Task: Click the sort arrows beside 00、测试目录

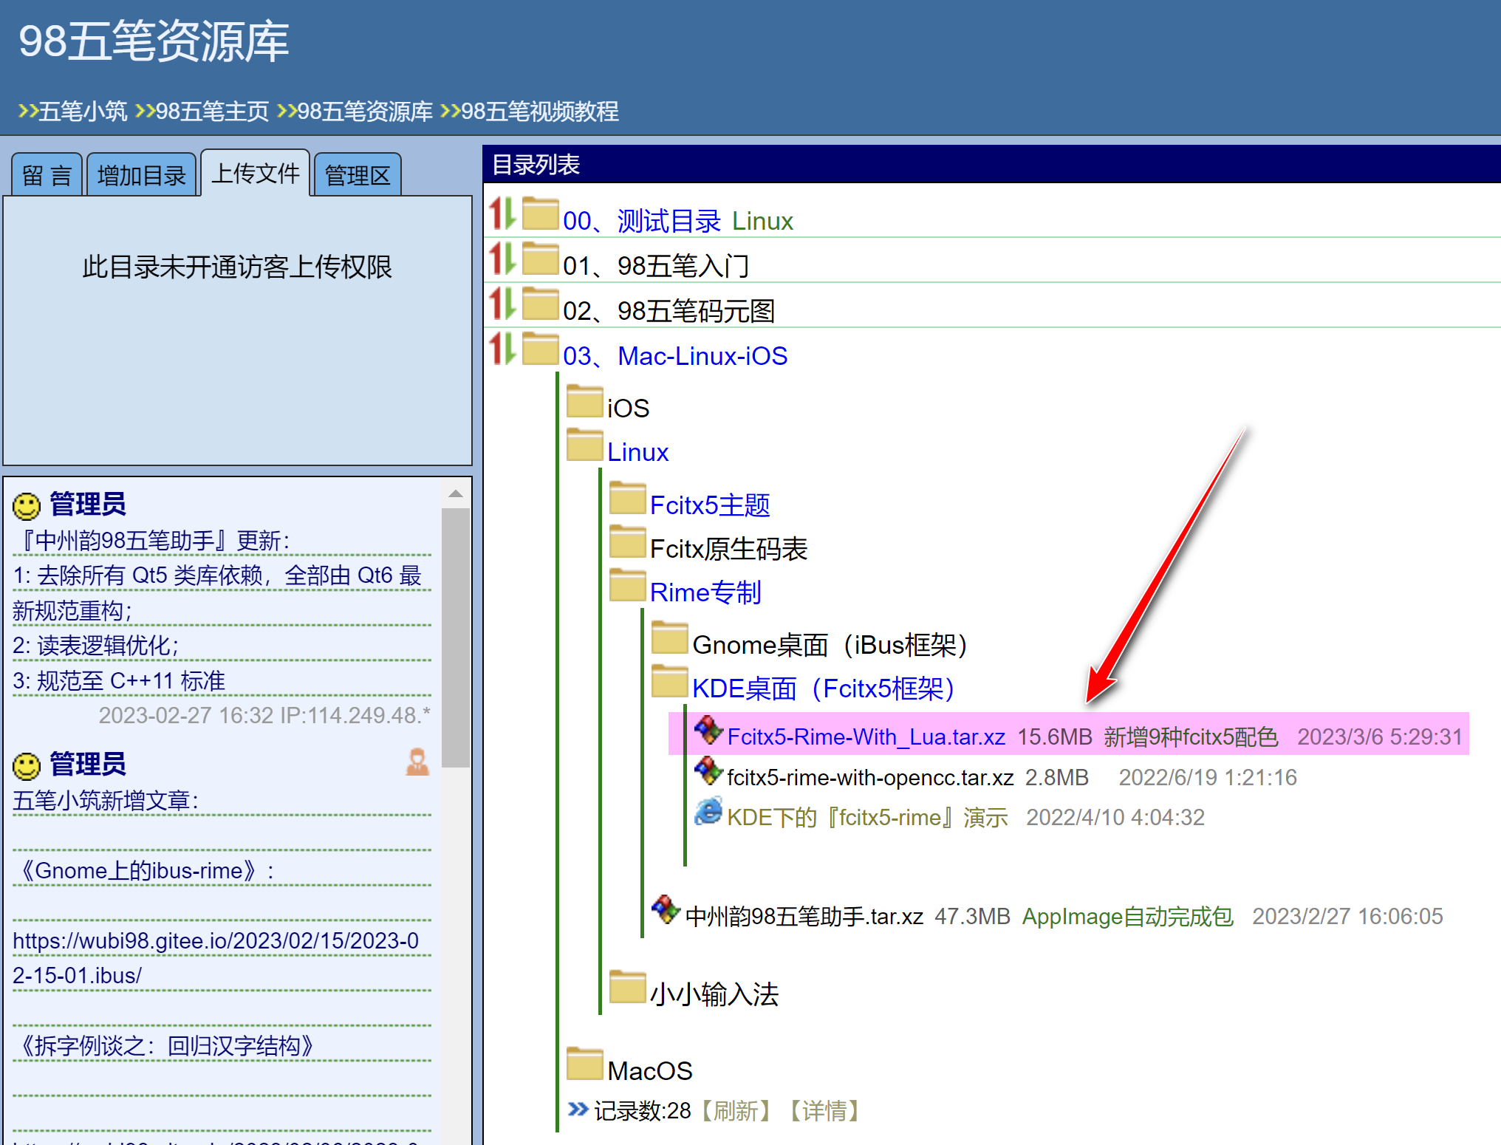Action: tap(502, 213)
